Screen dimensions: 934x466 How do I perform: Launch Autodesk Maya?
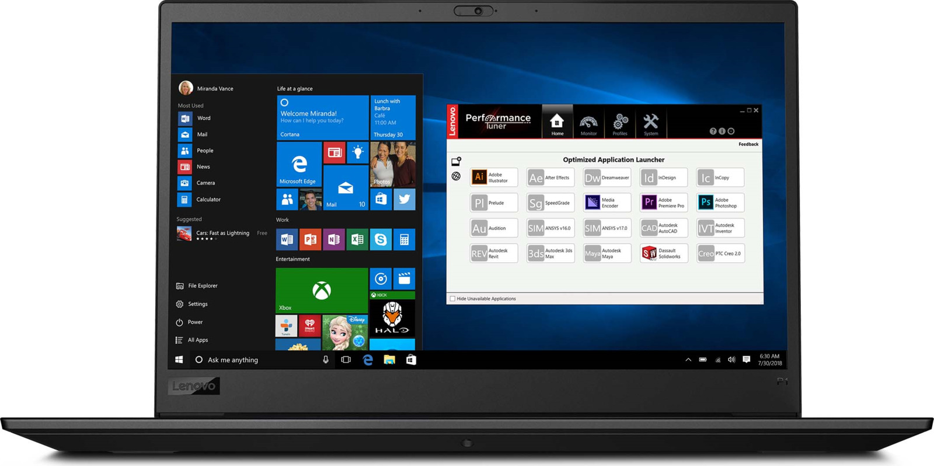(607, 253)
